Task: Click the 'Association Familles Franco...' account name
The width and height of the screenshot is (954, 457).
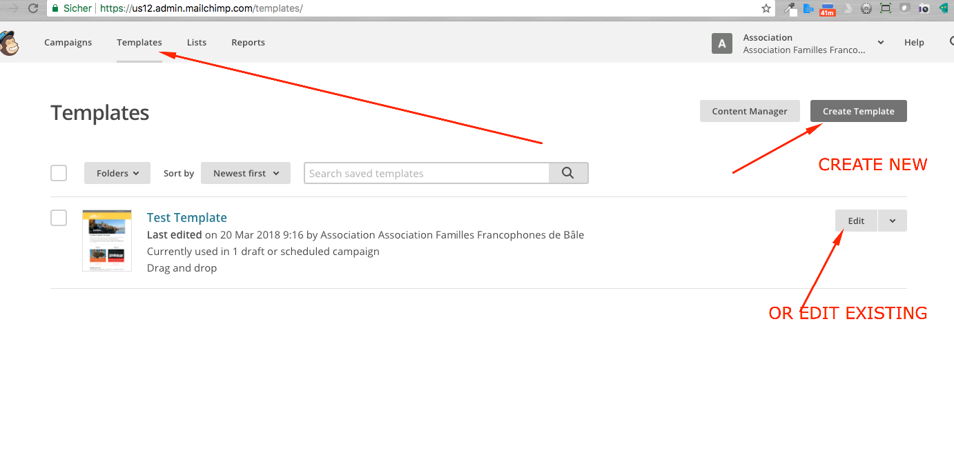Action: (x=804, y=50)
